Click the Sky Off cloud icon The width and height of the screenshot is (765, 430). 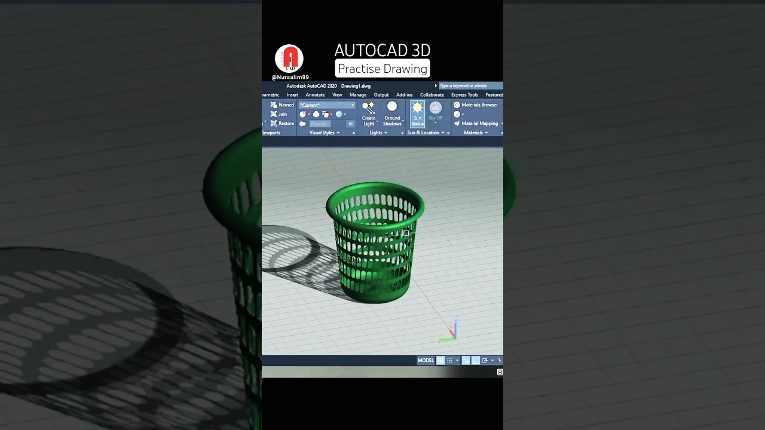pos(436,107)
